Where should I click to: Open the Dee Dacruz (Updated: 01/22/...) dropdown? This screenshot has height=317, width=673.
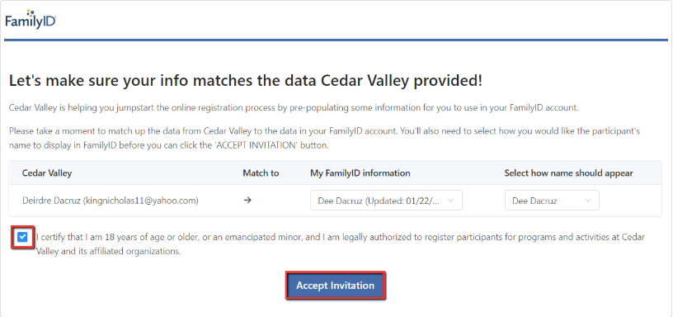pos(386,200)
